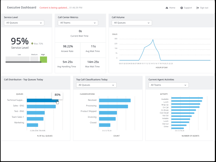216x162 pixels.
Task: Click the Product Shipped bar
Action: click(x=107, y=112)
